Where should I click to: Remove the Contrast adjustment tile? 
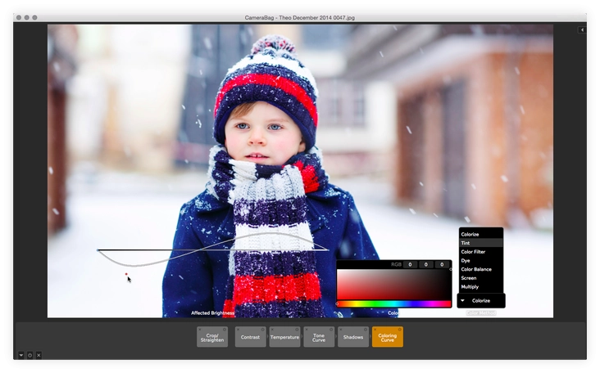[238, 329]
